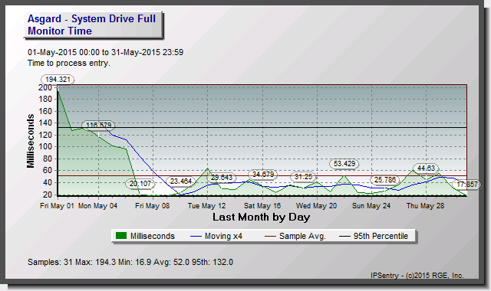This screenshot has height=291, width=491.
Task: Click the 34.679 data label
Action: (263, 174)
